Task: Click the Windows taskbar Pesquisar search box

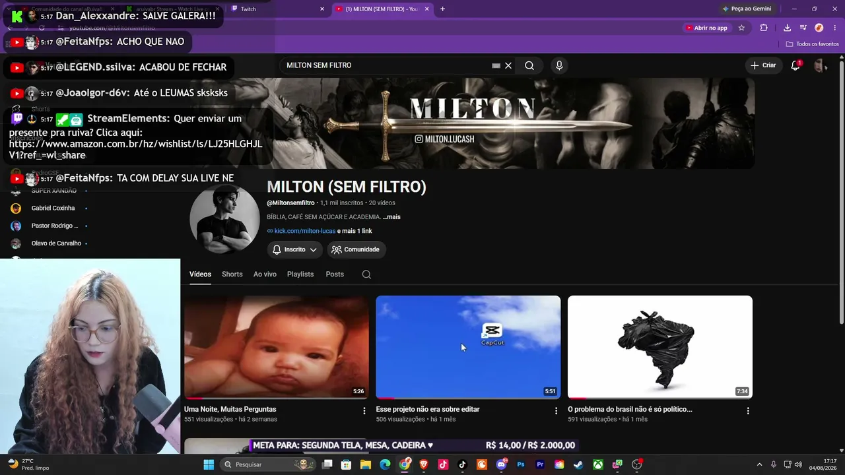Action: 267,464
